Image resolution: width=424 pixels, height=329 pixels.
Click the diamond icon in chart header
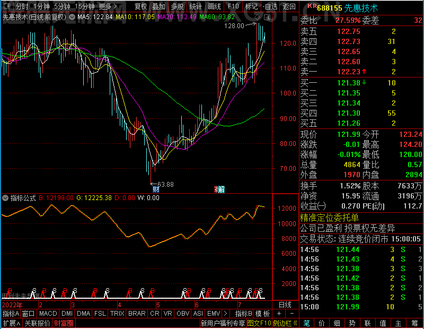(258, 18)
